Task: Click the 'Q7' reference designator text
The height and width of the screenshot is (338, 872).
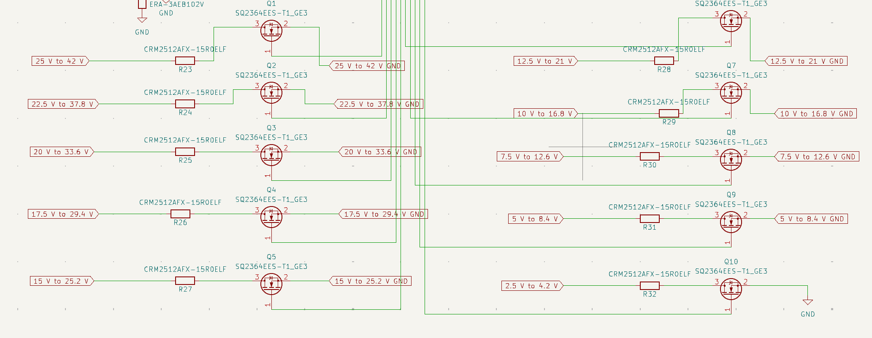Action: (731, 65)
